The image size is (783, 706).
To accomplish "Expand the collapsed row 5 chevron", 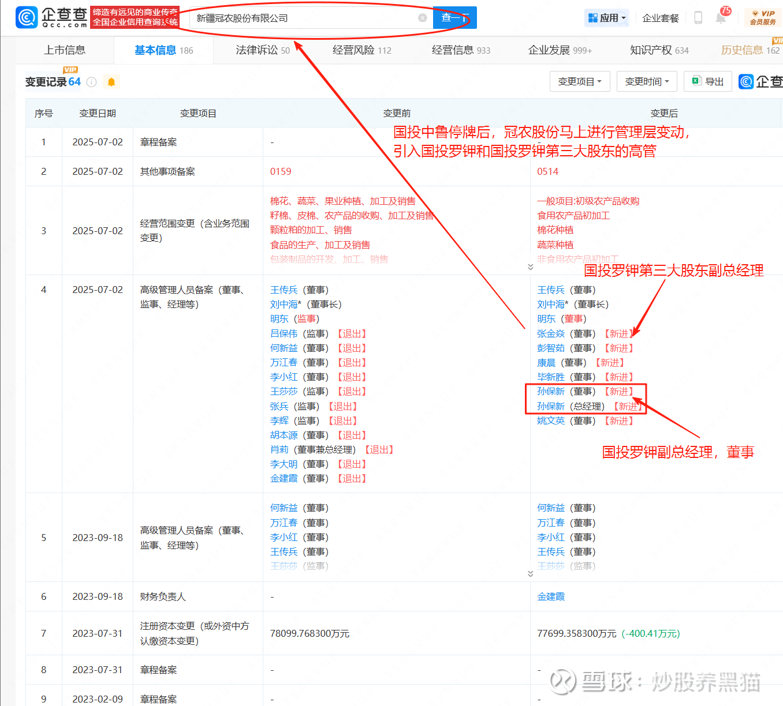I will [x=530, y=573].
